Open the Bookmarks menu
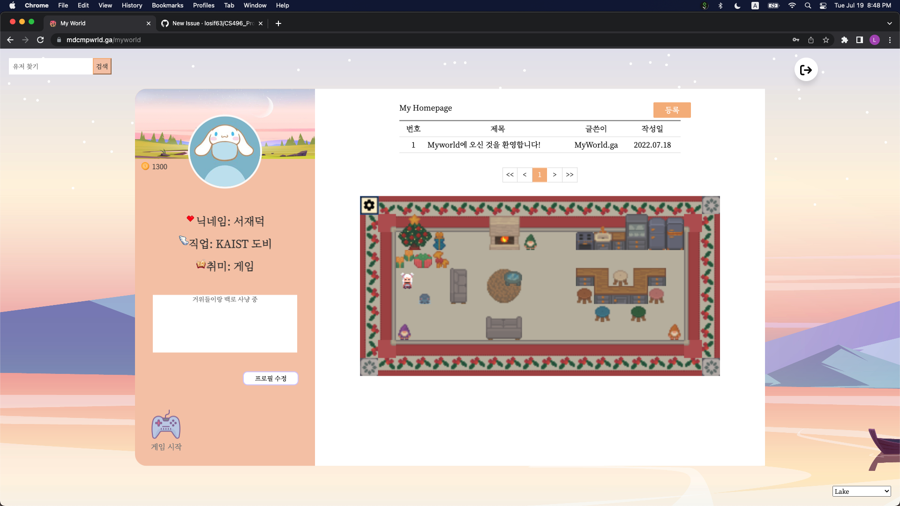900x506 pixels. (x=167, y=6)
